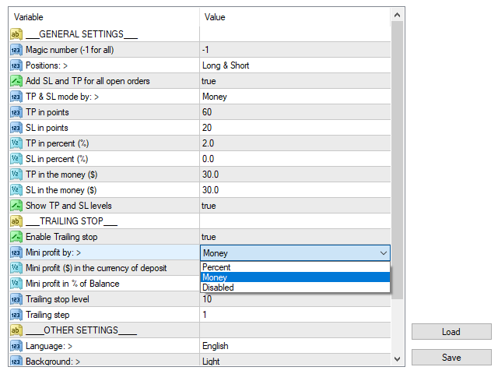
Task: Select Percent from the dropdown list
Action: 295,267
